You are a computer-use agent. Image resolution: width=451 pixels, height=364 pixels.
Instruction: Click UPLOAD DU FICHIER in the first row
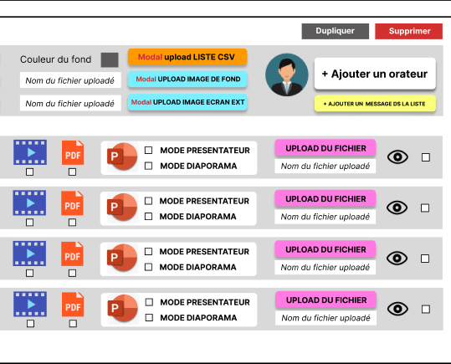[x=325, y=148]
